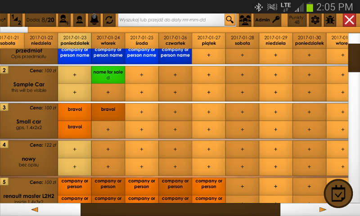Viewport: 360px width, 216px height.
Task: Select date header 2017-01-30 poniedziałek
Action: (x=309, y=40)
